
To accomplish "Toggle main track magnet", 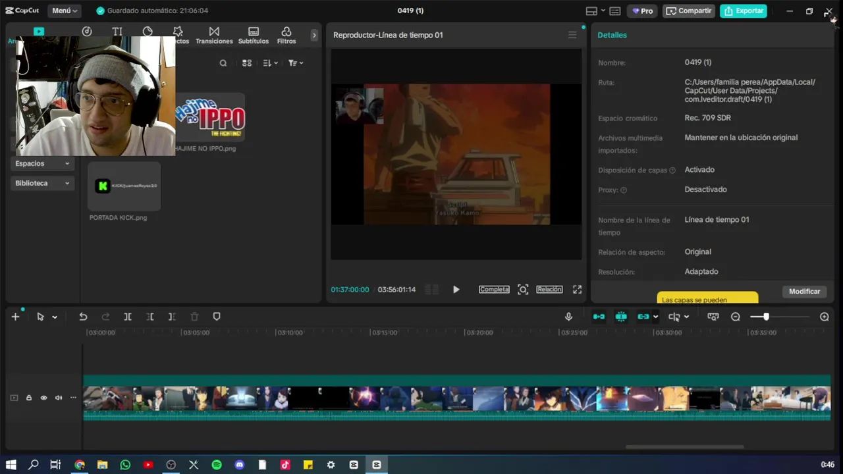I will point(599,317).
